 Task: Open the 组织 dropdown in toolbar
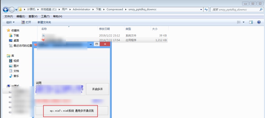point(11,22)
